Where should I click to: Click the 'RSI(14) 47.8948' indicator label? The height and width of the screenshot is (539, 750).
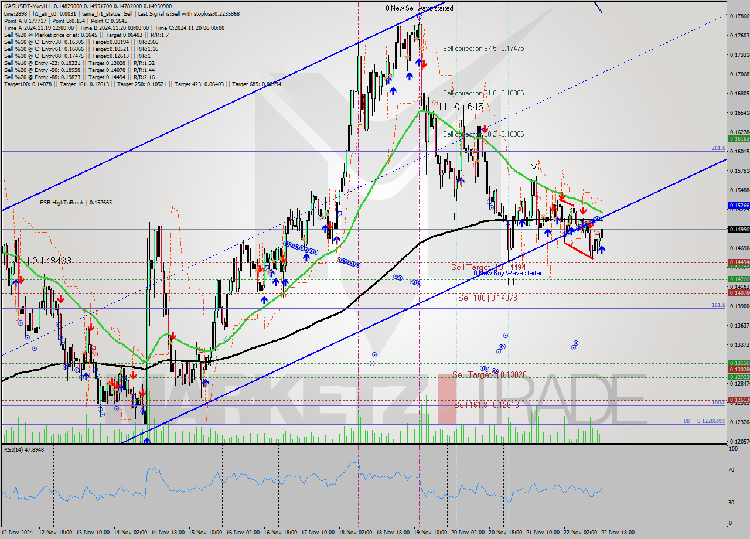point(25,449)
